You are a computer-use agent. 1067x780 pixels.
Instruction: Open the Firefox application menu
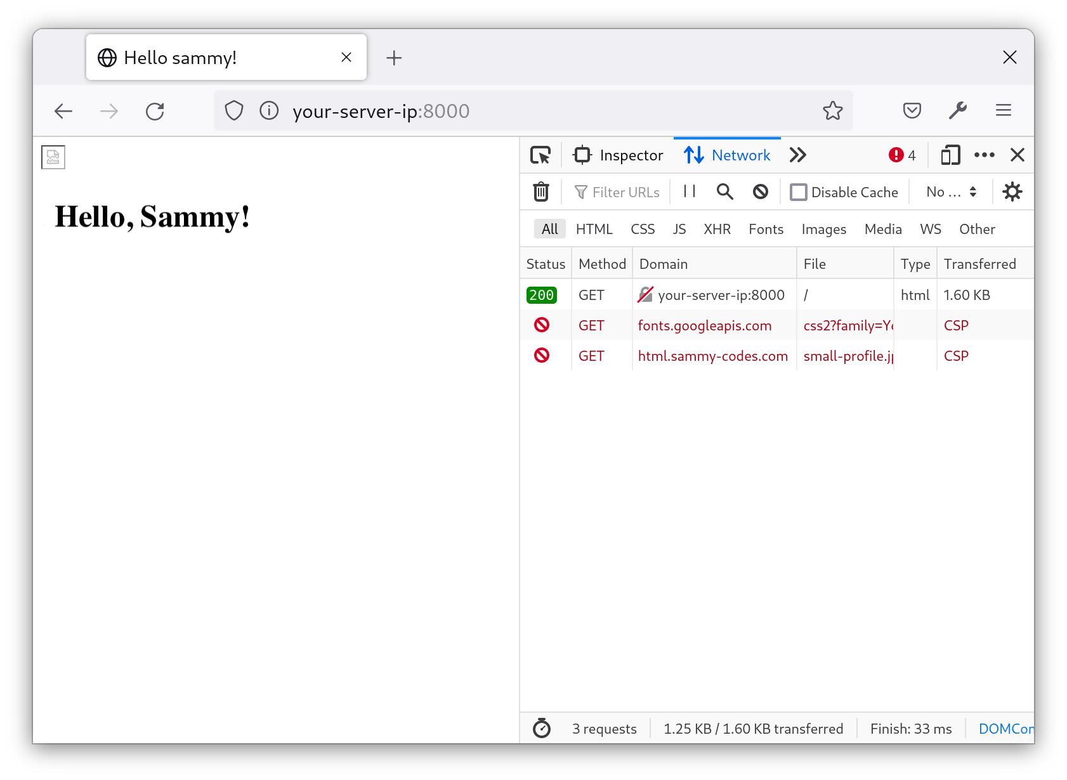click(x=1003, y=110)
